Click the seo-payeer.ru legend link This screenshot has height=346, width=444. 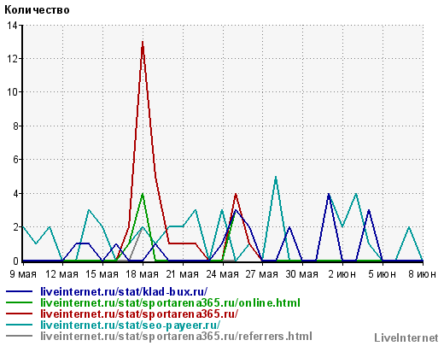131,325
